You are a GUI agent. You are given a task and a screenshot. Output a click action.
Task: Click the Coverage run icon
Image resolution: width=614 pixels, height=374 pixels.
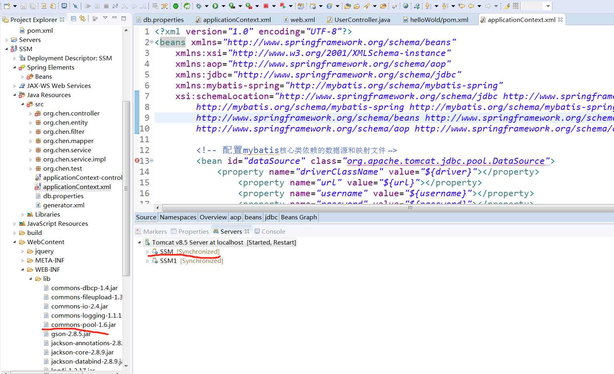(232, 6)
